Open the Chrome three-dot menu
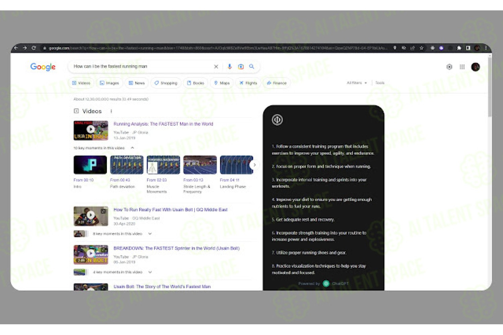This screenshot has width=503, height=335. [486, 48]
